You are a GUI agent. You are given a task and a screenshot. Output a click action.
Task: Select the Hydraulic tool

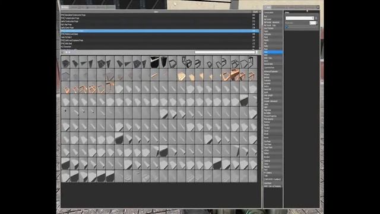pyautogui.click(x=273, y=34)
